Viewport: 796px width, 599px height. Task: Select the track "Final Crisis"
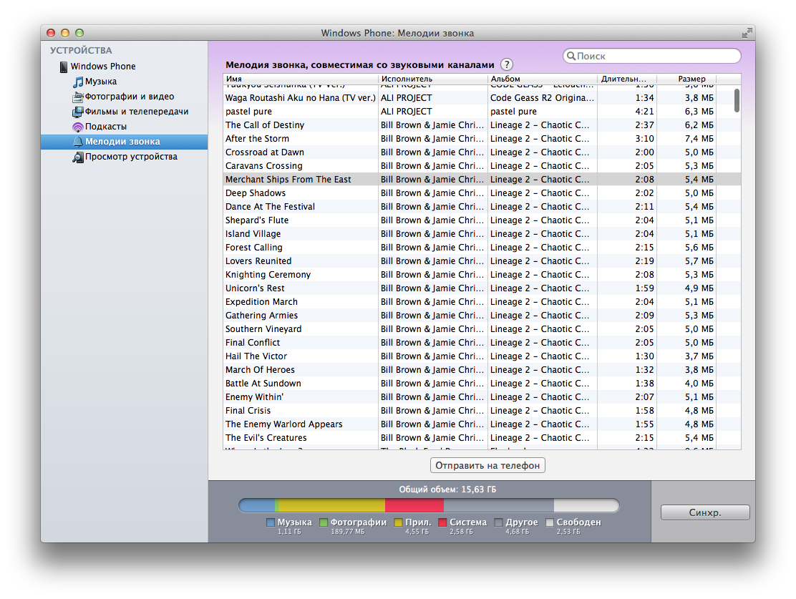[482, 411]
